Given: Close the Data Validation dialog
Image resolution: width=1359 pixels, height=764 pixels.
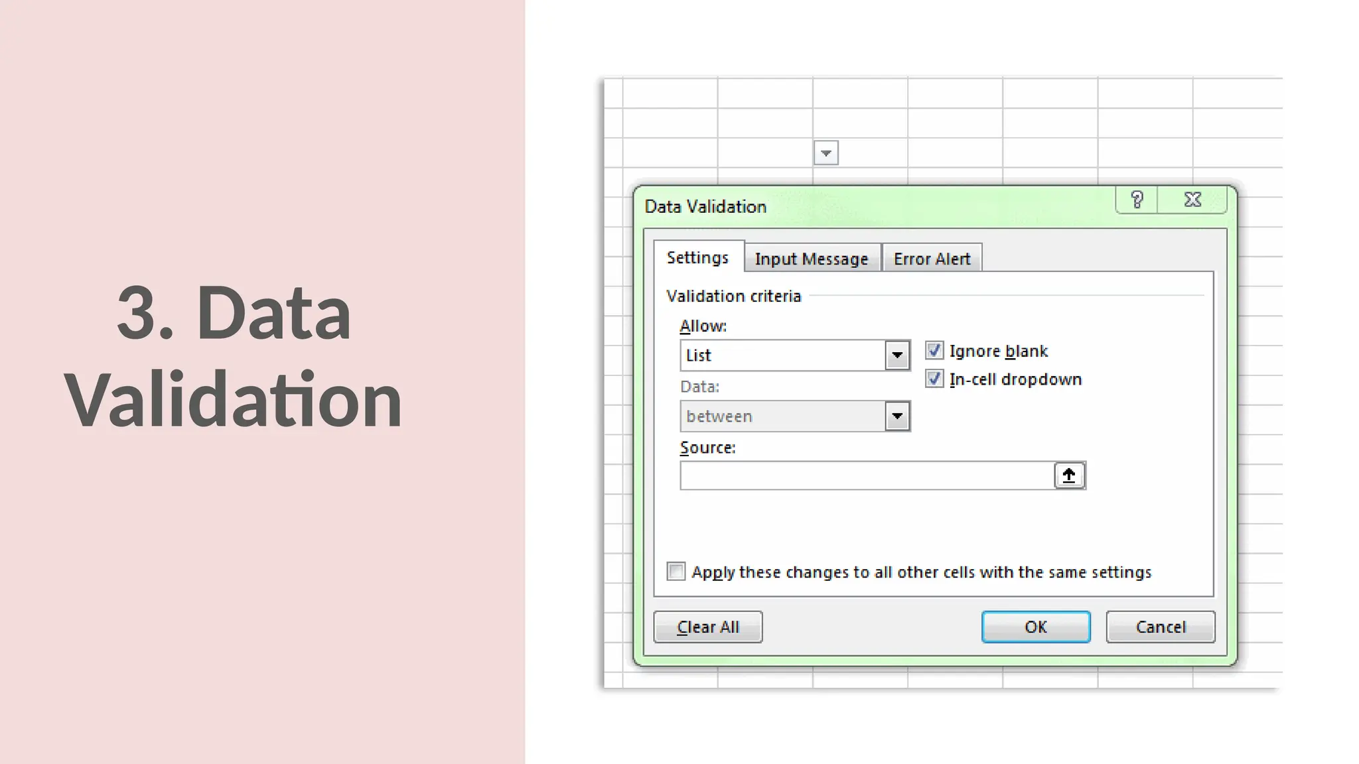Looking at the screenshot, I should click(1192, 200).
